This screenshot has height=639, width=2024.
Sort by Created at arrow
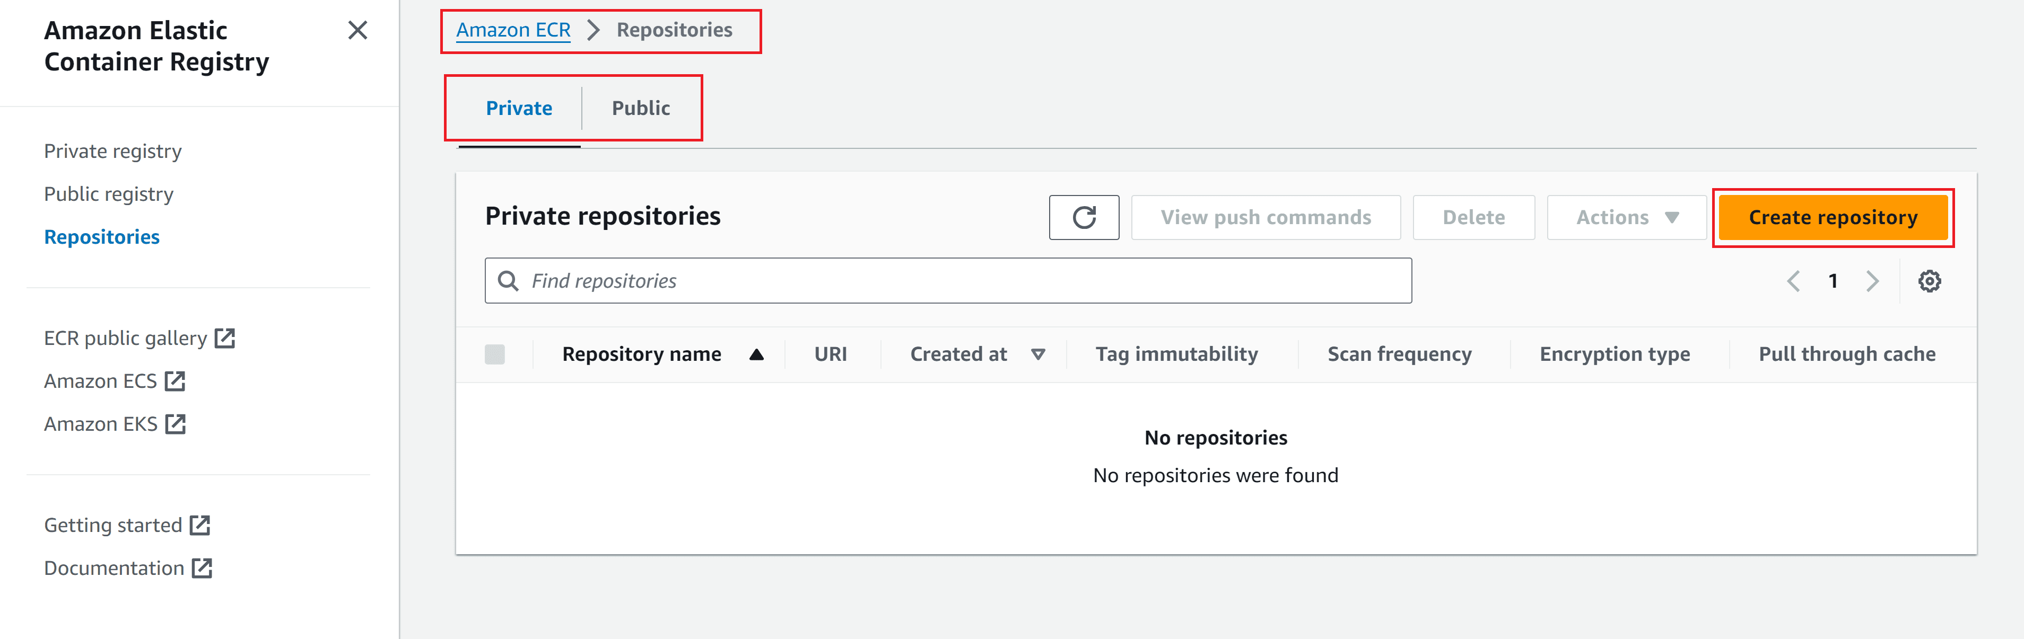point(1038,355)
